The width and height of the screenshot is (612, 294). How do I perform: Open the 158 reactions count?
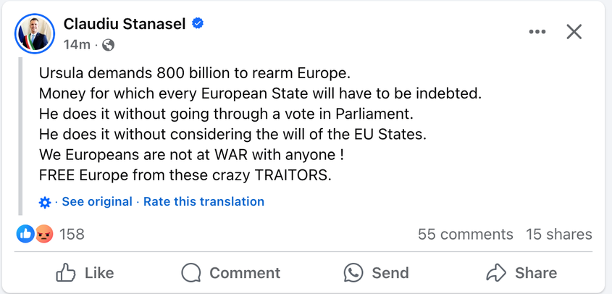(x=72, y=234)
